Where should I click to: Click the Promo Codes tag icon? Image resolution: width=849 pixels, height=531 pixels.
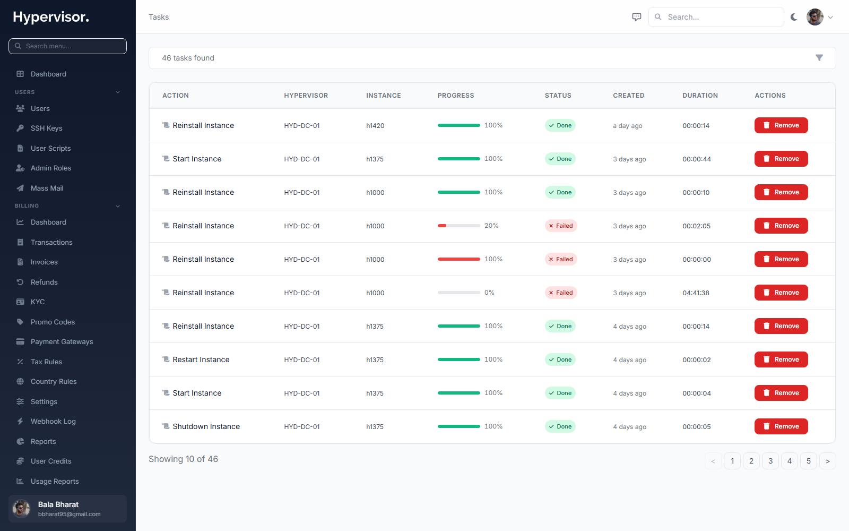[x=20, y=322]
